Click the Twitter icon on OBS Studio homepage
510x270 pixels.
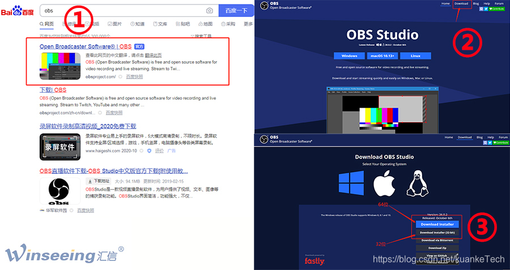coord(486,8)
